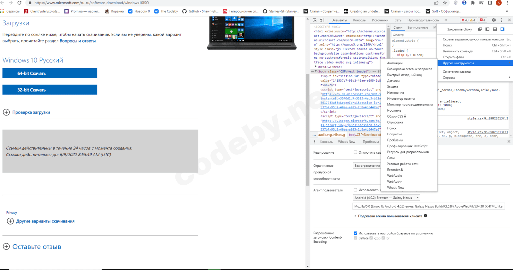
Task: Select Датчики from the tools submenu
Action: pos(409,81)
